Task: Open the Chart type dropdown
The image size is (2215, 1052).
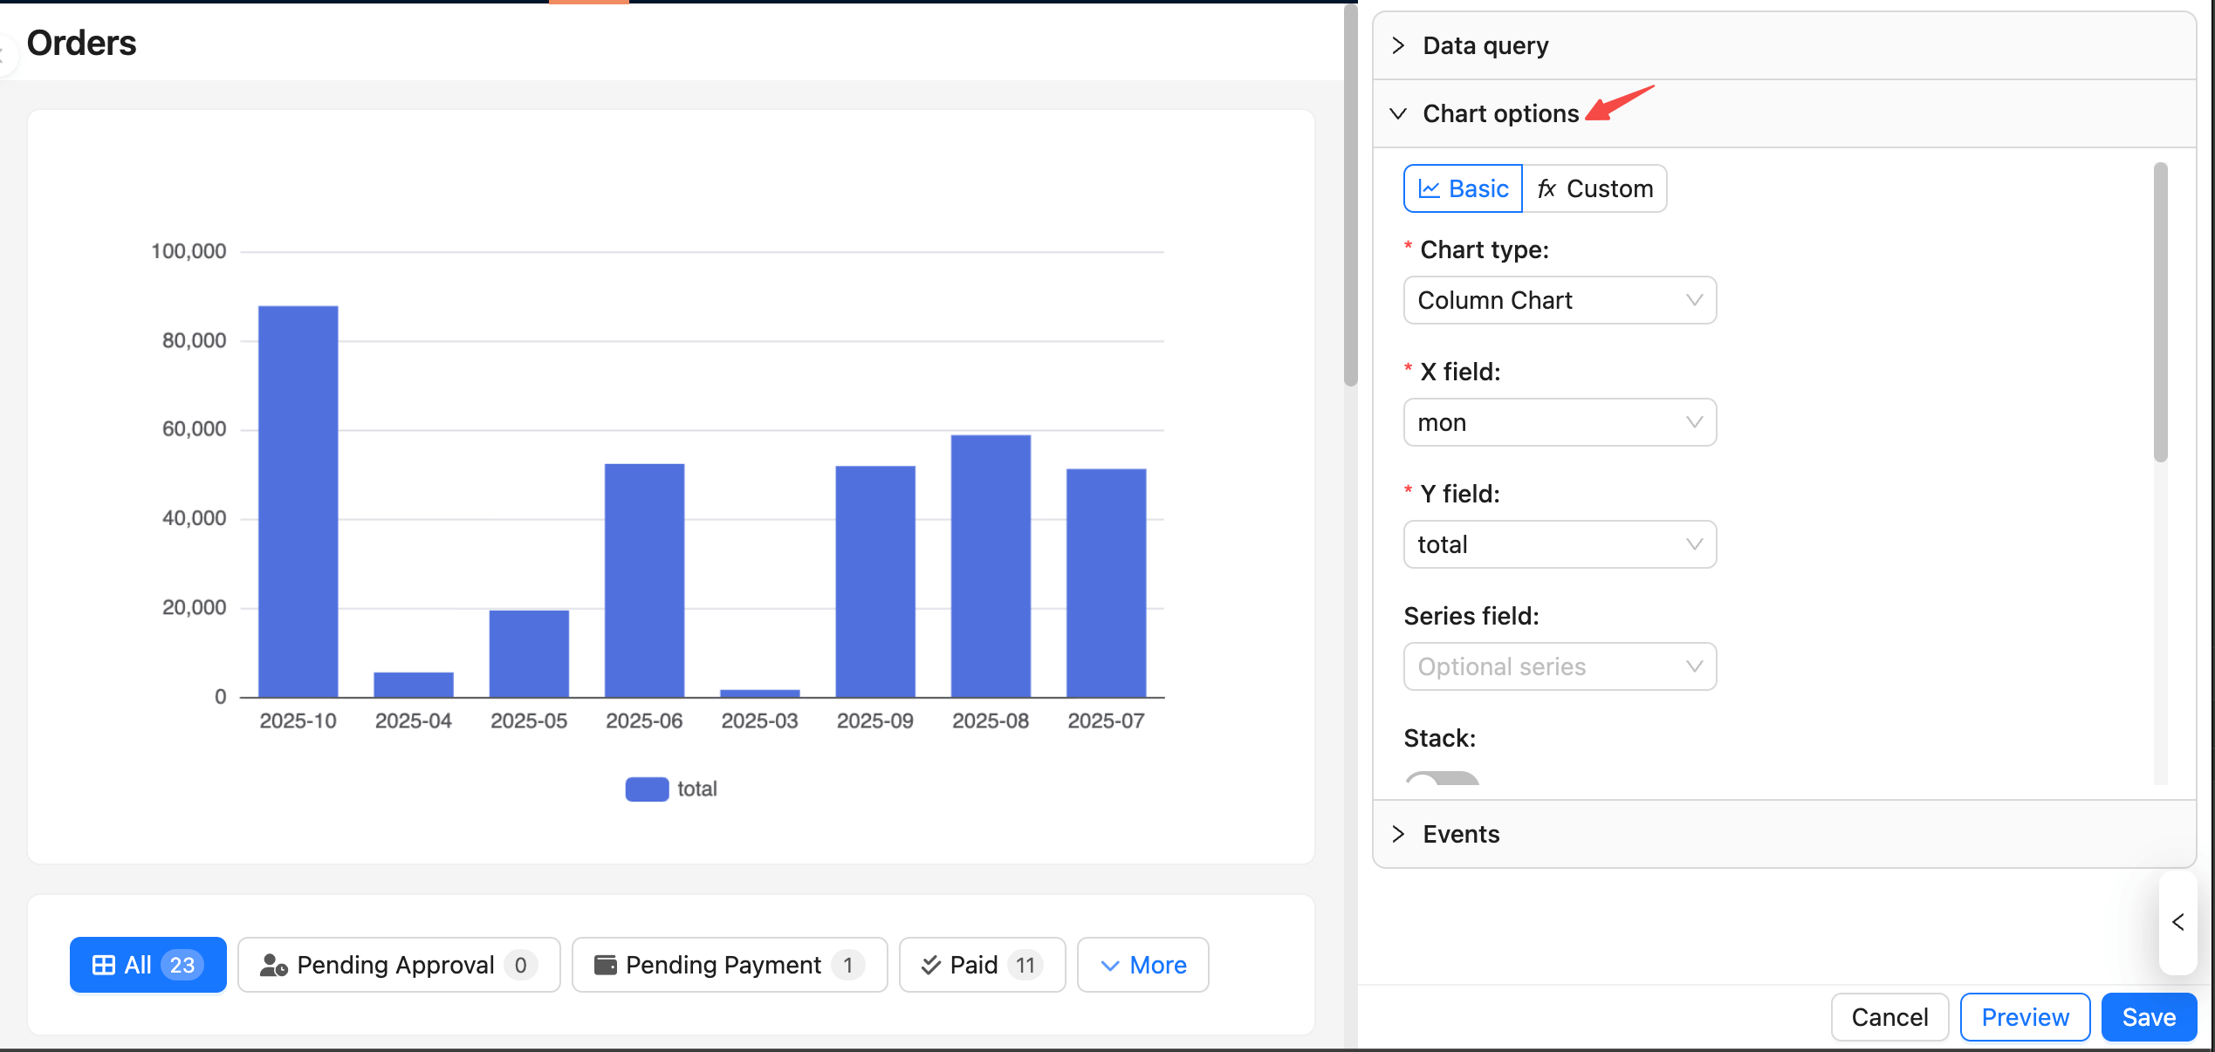Action: pos(1559,300)
